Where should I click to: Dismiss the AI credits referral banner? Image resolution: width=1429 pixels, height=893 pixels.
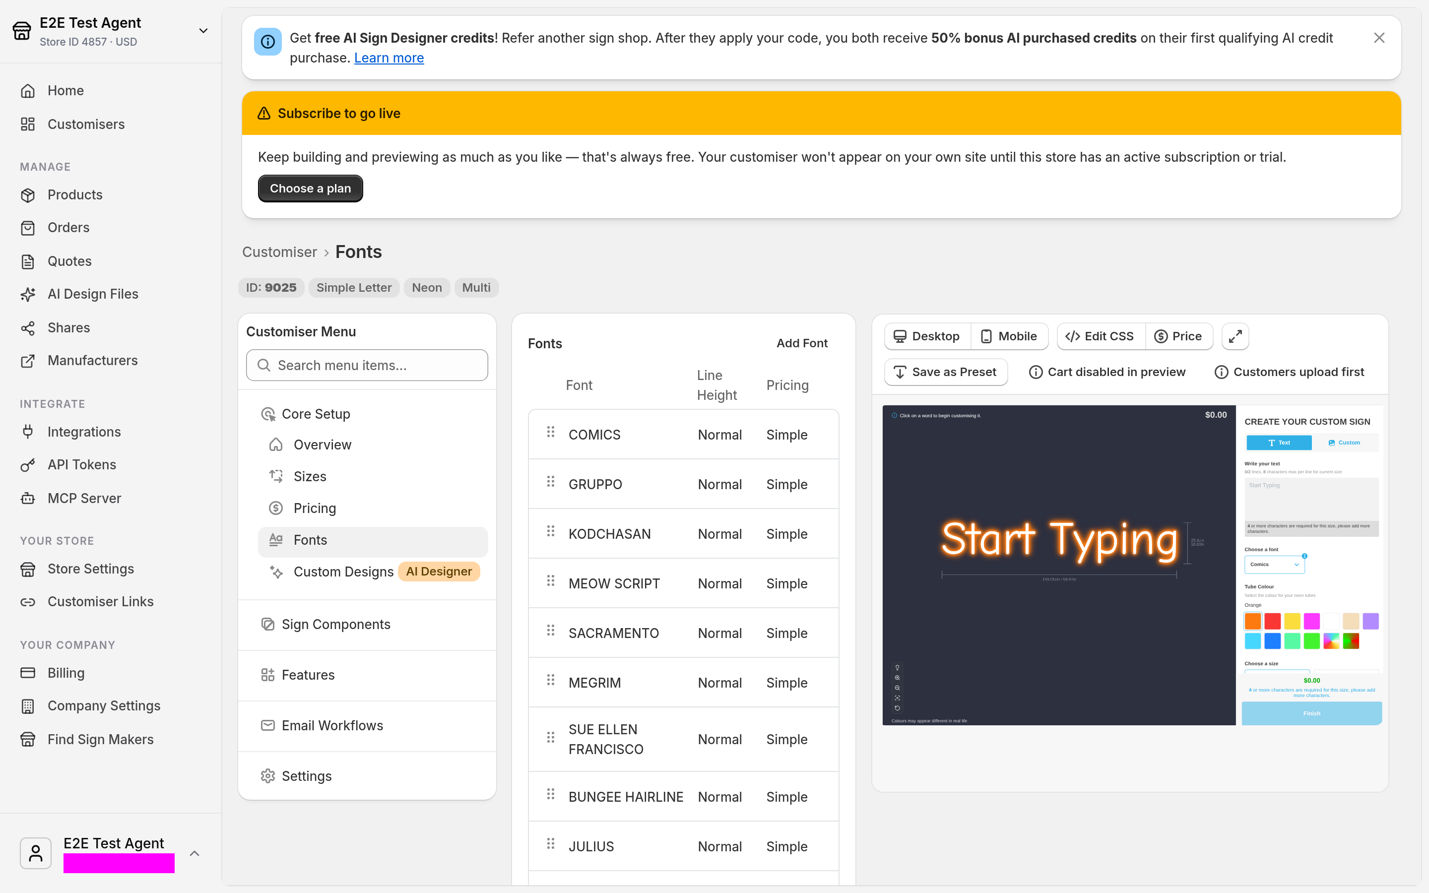click(x=1379, y=38)
